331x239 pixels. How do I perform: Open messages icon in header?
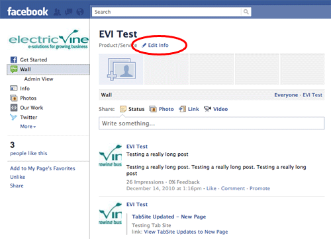(x=69, y=12)
